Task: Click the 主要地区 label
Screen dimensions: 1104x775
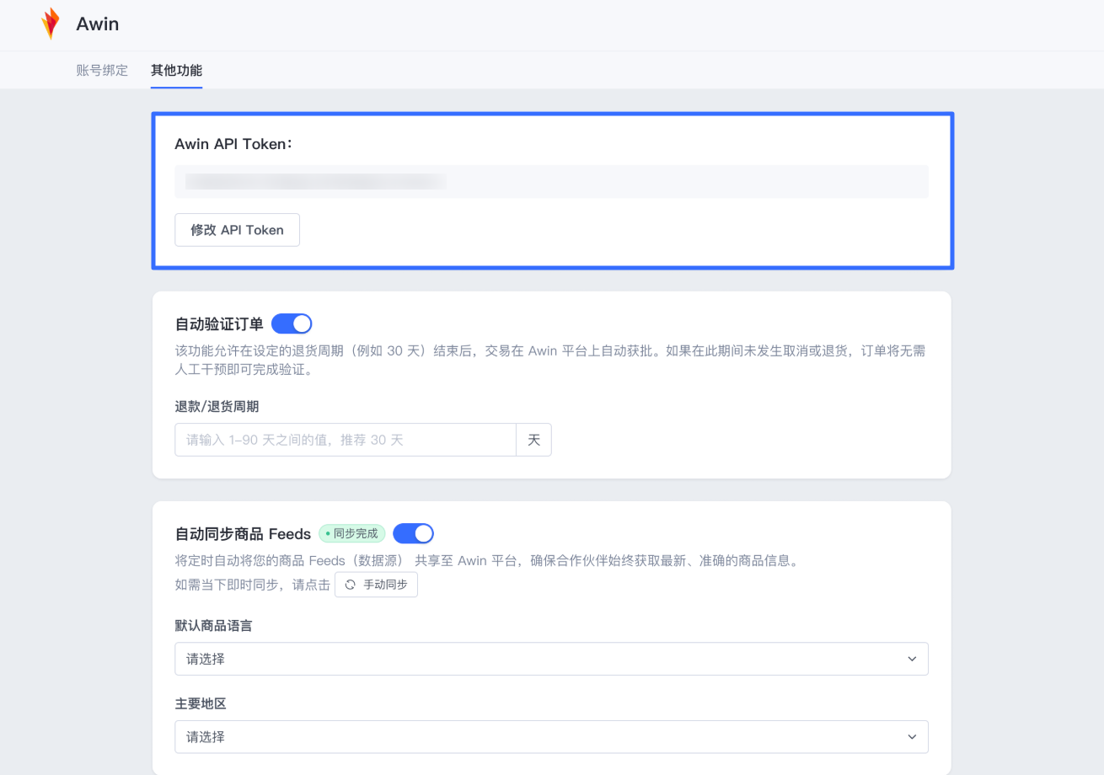Action: [201, 704]
